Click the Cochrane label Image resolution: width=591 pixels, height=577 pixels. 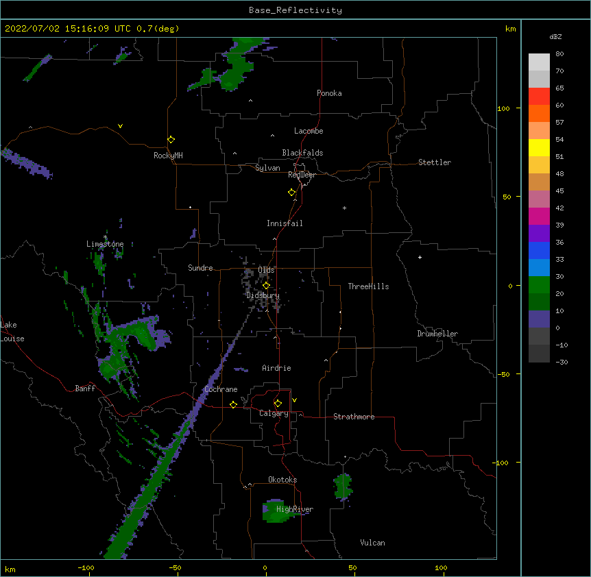221,389
